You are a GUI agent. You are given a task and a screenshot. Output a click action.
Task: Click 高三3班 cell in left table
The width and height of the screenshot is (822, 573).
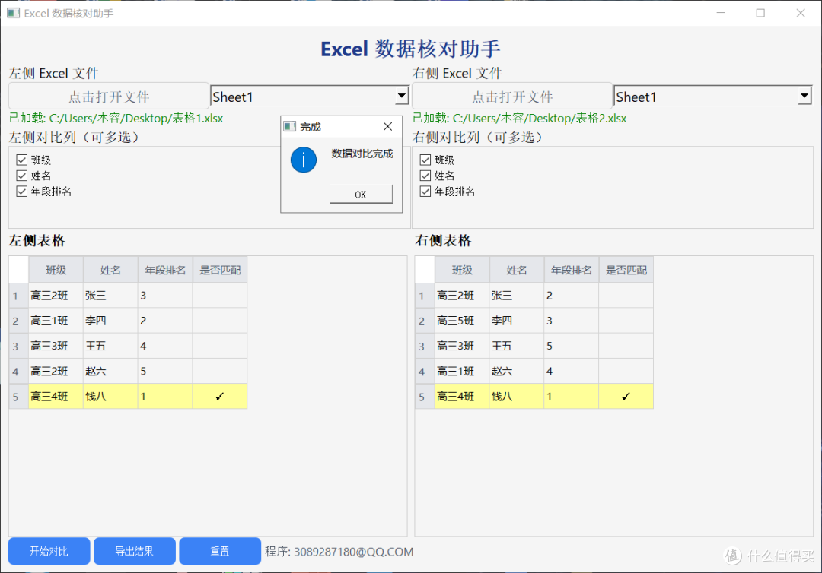click(56, 346)
